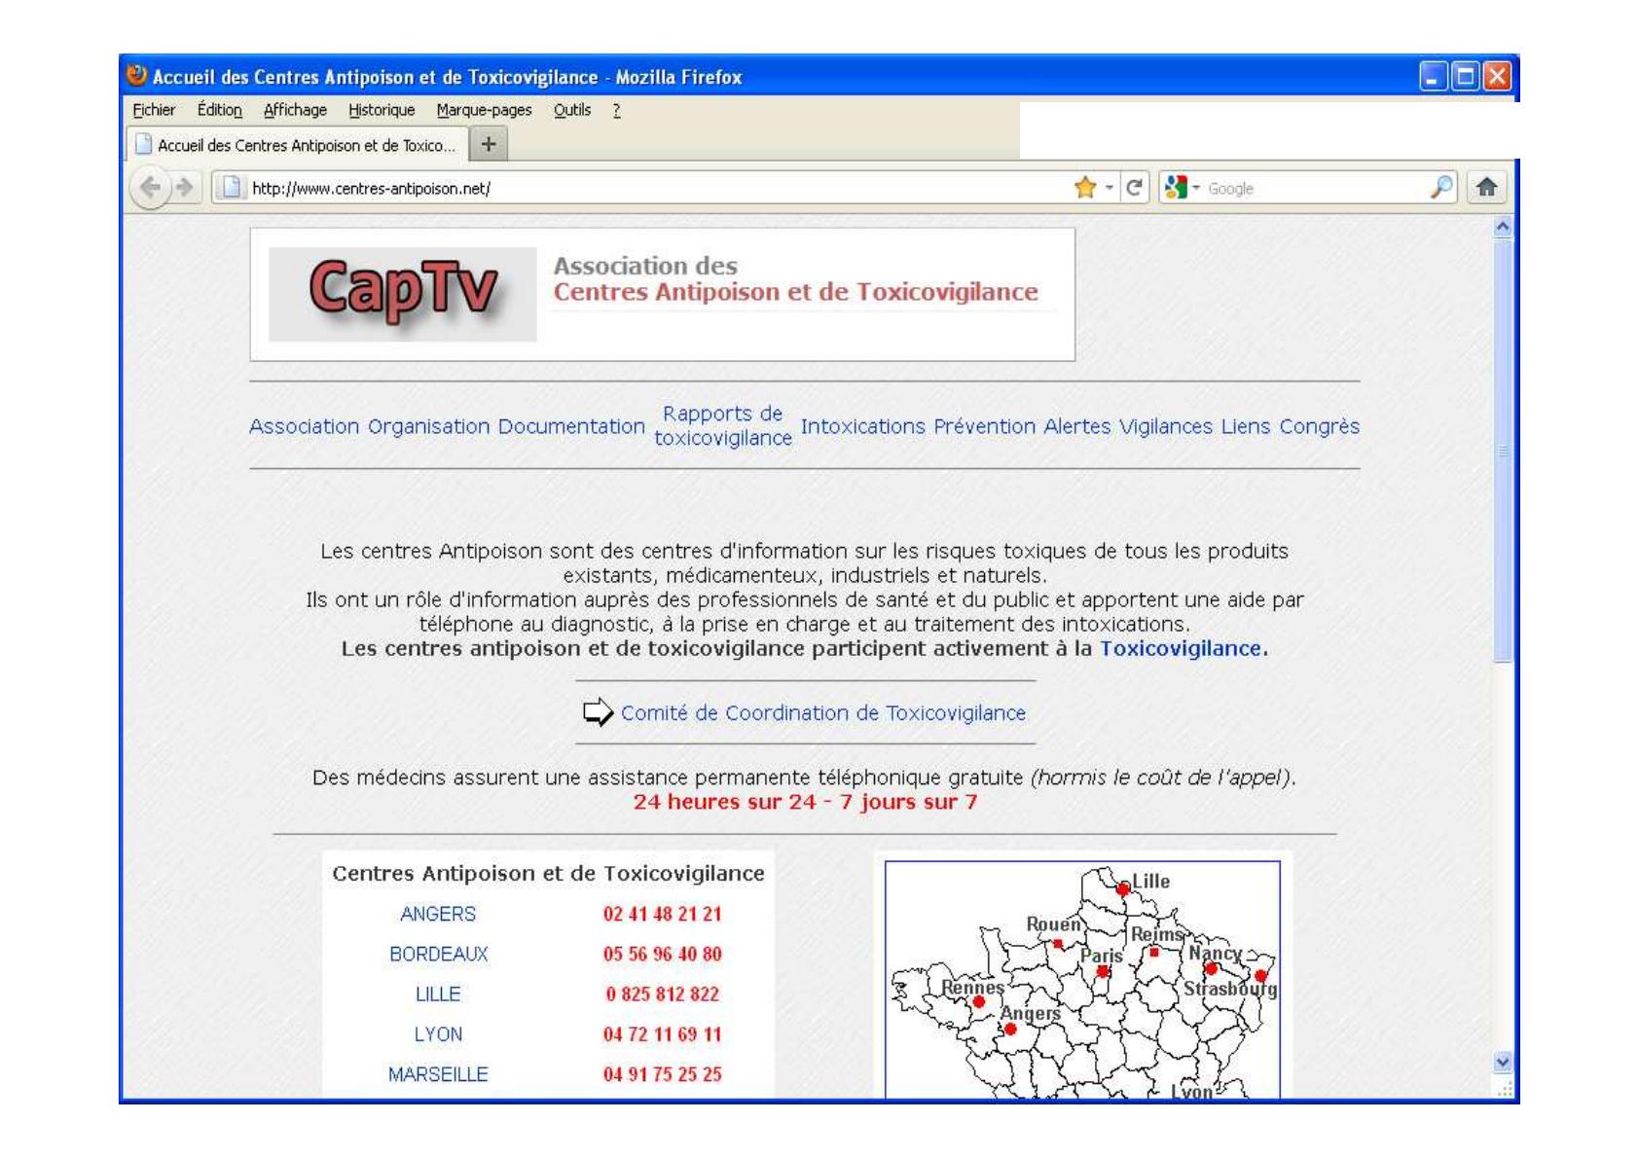
Task: Click the Lille phone number 0 825 812 822
Action: pos(663,994)
